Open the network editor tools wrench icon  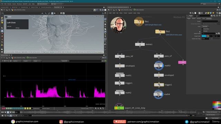191,13
